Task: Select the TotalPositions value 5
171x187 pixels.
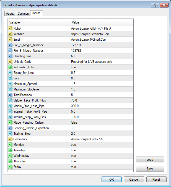Action: coord(72,95)
